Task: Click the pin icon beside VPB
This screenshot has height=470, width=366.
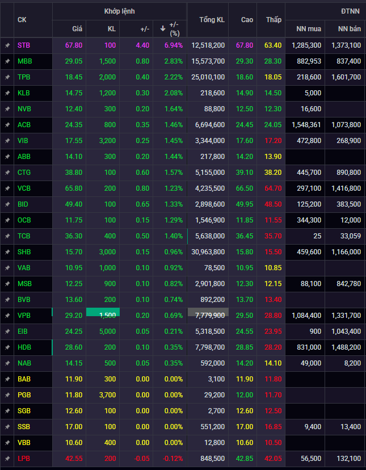Action: (x=7, y=315)
